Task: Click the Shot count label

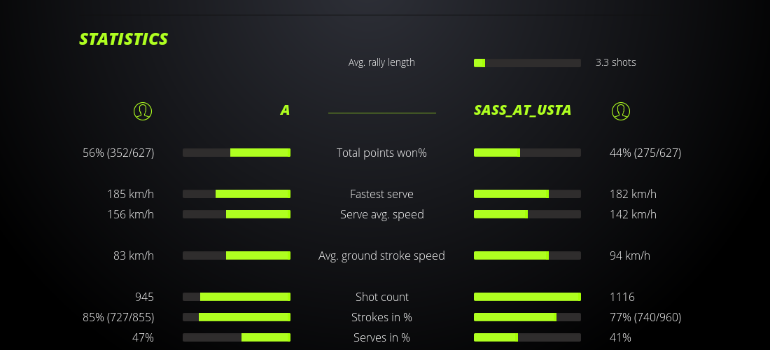Action: [381, 297]
